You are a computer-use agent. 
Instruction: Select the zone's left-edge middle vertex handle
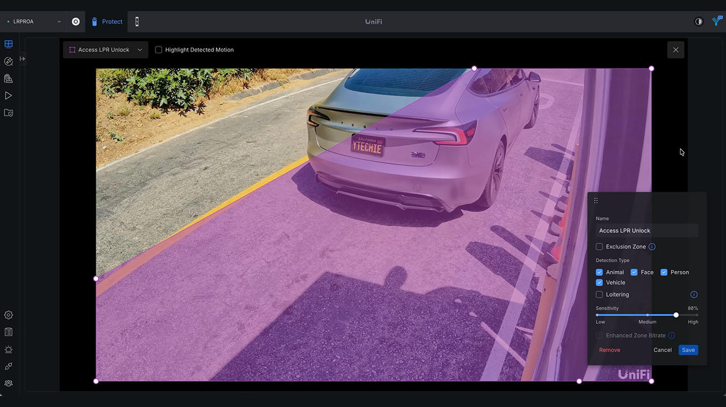click(x=96, y=279)
